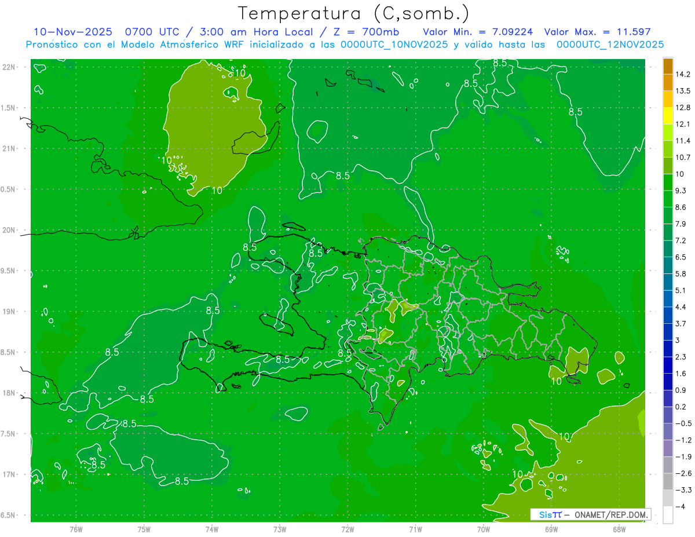This screenshot has height=537, width=695.
Task: Click the '68W' longitude axis label
Action: (619, 529)
